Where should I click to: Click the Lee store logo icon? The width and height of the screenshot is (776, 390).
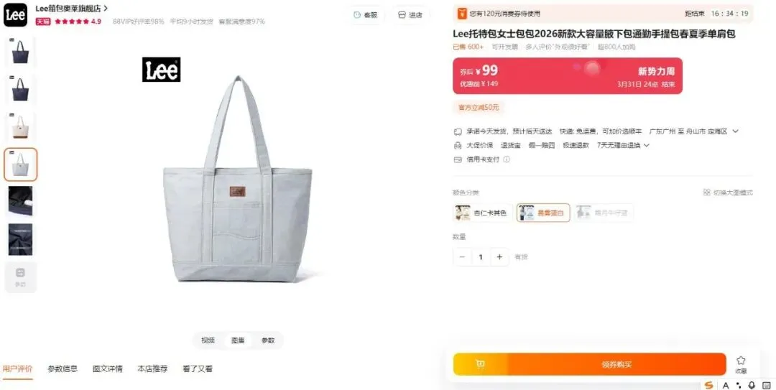[15, 15]
